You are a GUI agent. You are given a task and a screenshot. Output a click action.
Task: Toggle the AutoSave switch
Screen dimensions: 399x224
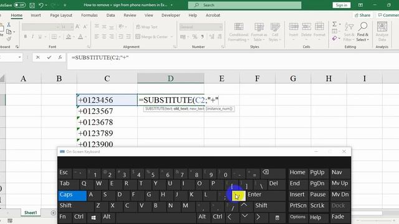(19, 5)
